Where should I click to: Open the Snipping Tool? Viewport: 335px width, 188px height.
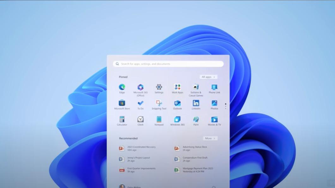point(159,105)
